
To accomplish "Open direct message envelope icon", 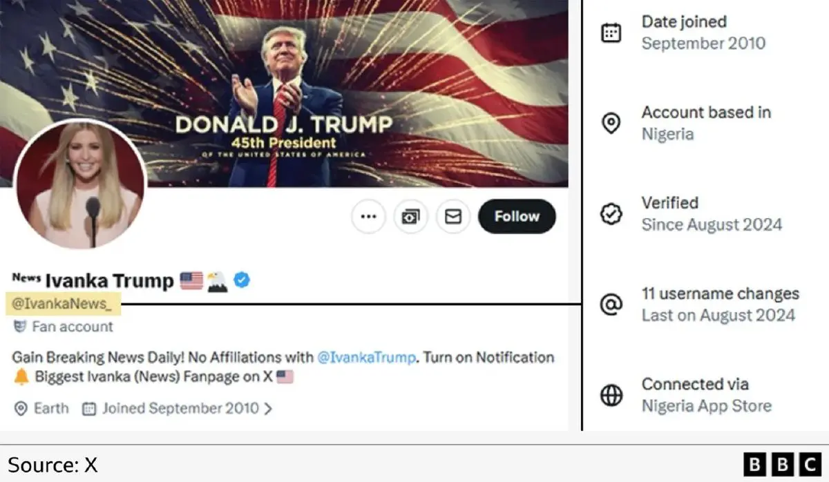I will [452, 217].
